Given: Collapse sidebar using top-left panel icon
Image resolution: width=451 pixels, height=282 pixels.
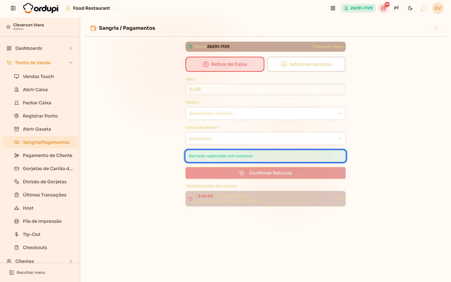Looking at the screenshot, I should point(13,8).
